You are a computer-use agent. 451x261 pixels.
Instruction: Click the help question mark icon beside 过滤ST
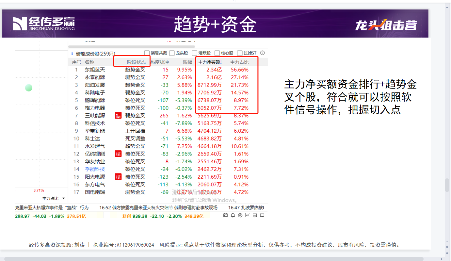[x=262, y=53]
